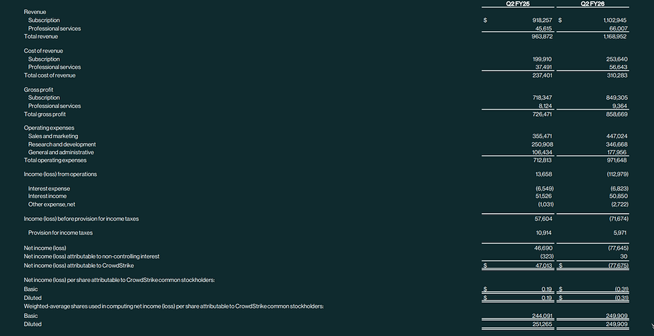Click the "General and administrative" label
This screenshot has height=336, width=654.
[61, 152]
